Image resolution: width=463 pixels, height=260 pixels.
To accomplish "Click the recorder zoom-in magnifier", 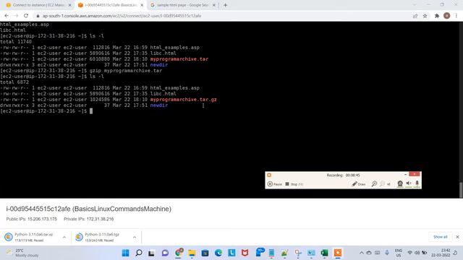I will click(x=374, y=184).
